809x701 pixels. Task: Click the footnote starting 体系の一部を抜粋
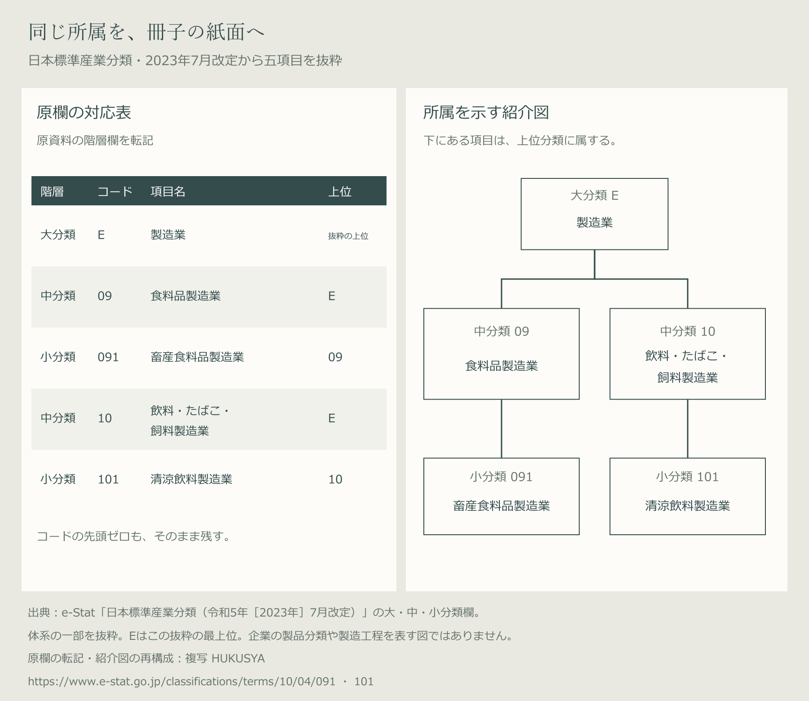point(271,635)
